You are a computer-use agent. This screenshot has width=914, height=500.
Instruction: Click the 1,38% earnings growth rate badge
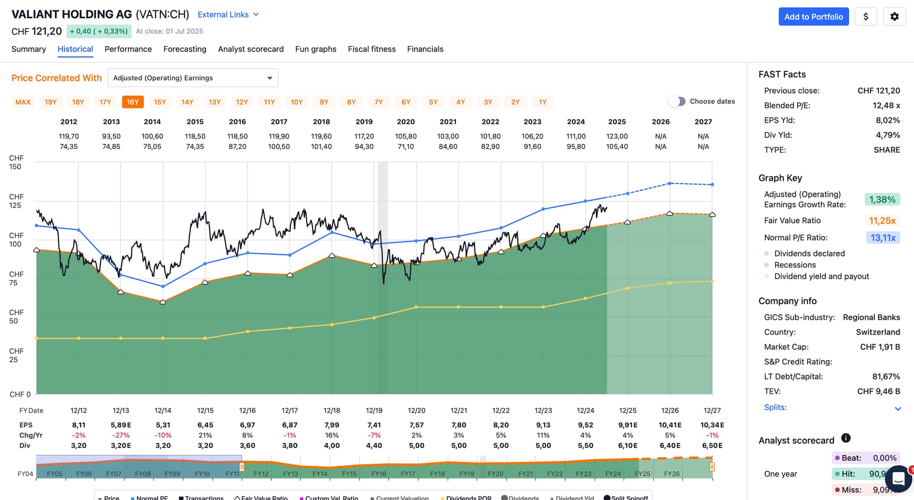882,200
